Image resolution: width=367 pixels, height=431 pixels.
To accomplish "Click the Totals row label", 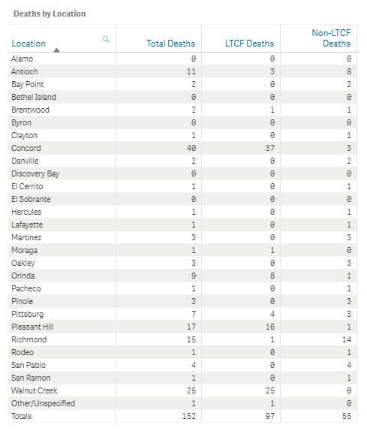I will 22,416.
